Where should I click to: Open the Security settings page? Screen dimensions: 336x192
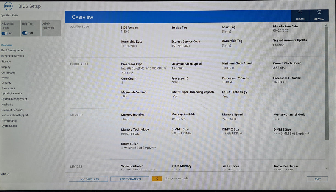6,83
